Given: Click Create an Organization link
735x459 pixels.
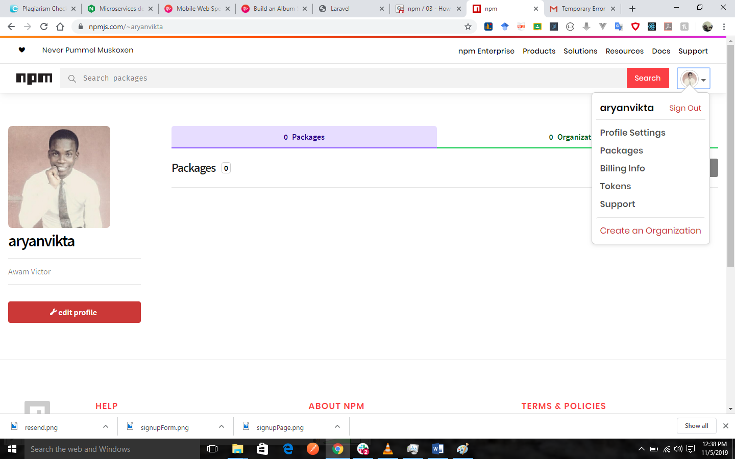Looking at the screenshot, I should tap(650, 231).
